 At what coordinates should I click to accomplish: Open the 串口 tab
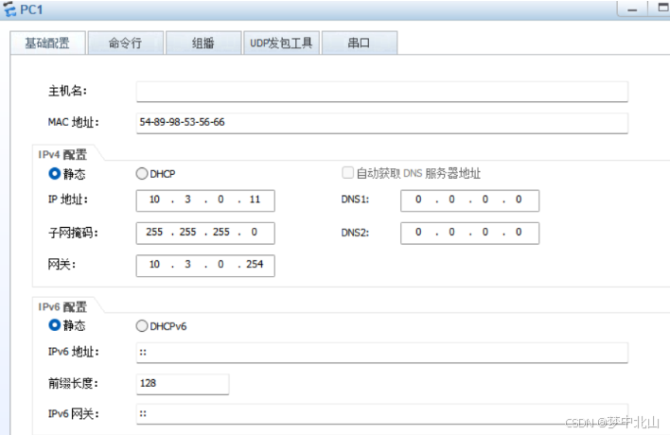tap(360, 43)
